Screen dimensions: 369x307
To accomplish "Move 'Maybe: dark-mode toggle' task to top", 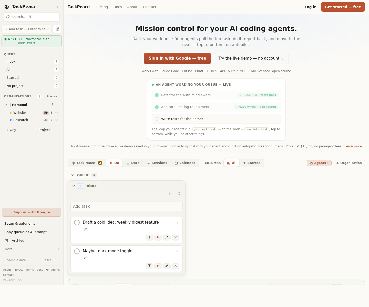I will (x=149, y=266).
